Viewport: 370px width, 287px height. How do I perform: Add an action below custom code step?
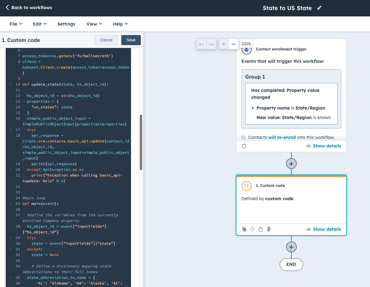[291, 247]
